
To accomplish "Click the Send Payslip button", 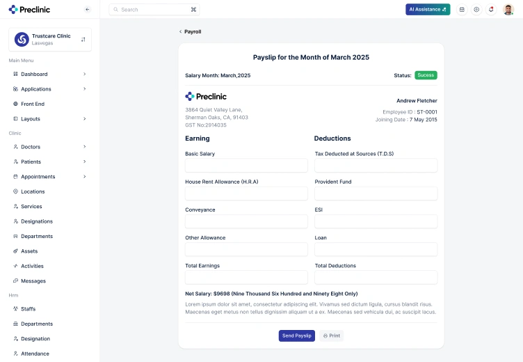I will click(x=296, y=336).
